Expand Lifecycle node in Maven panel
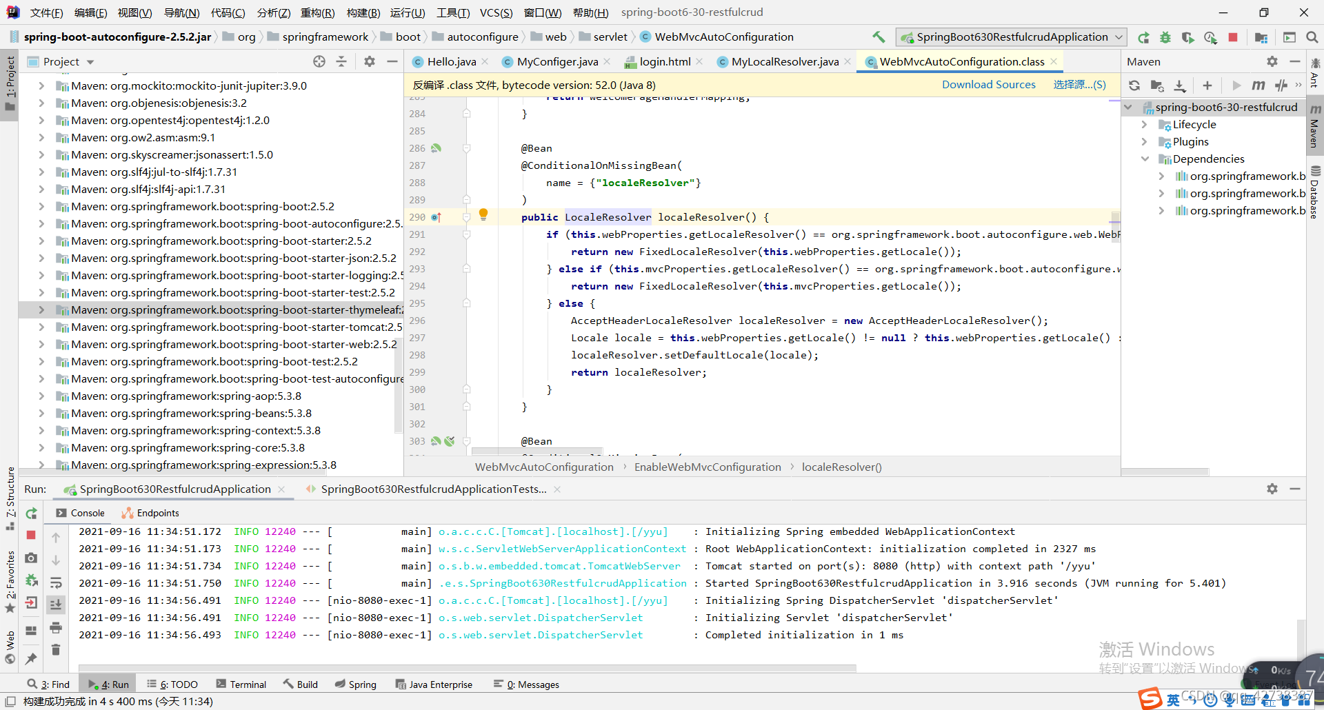Image resolution: width=1324 pixels, height=710 pixels. pyautogui.click(x=1145, y=125)
